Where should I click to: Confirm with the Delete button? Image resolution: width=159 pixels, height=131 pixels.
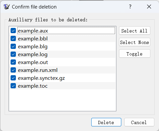click(x=106, y=122)
